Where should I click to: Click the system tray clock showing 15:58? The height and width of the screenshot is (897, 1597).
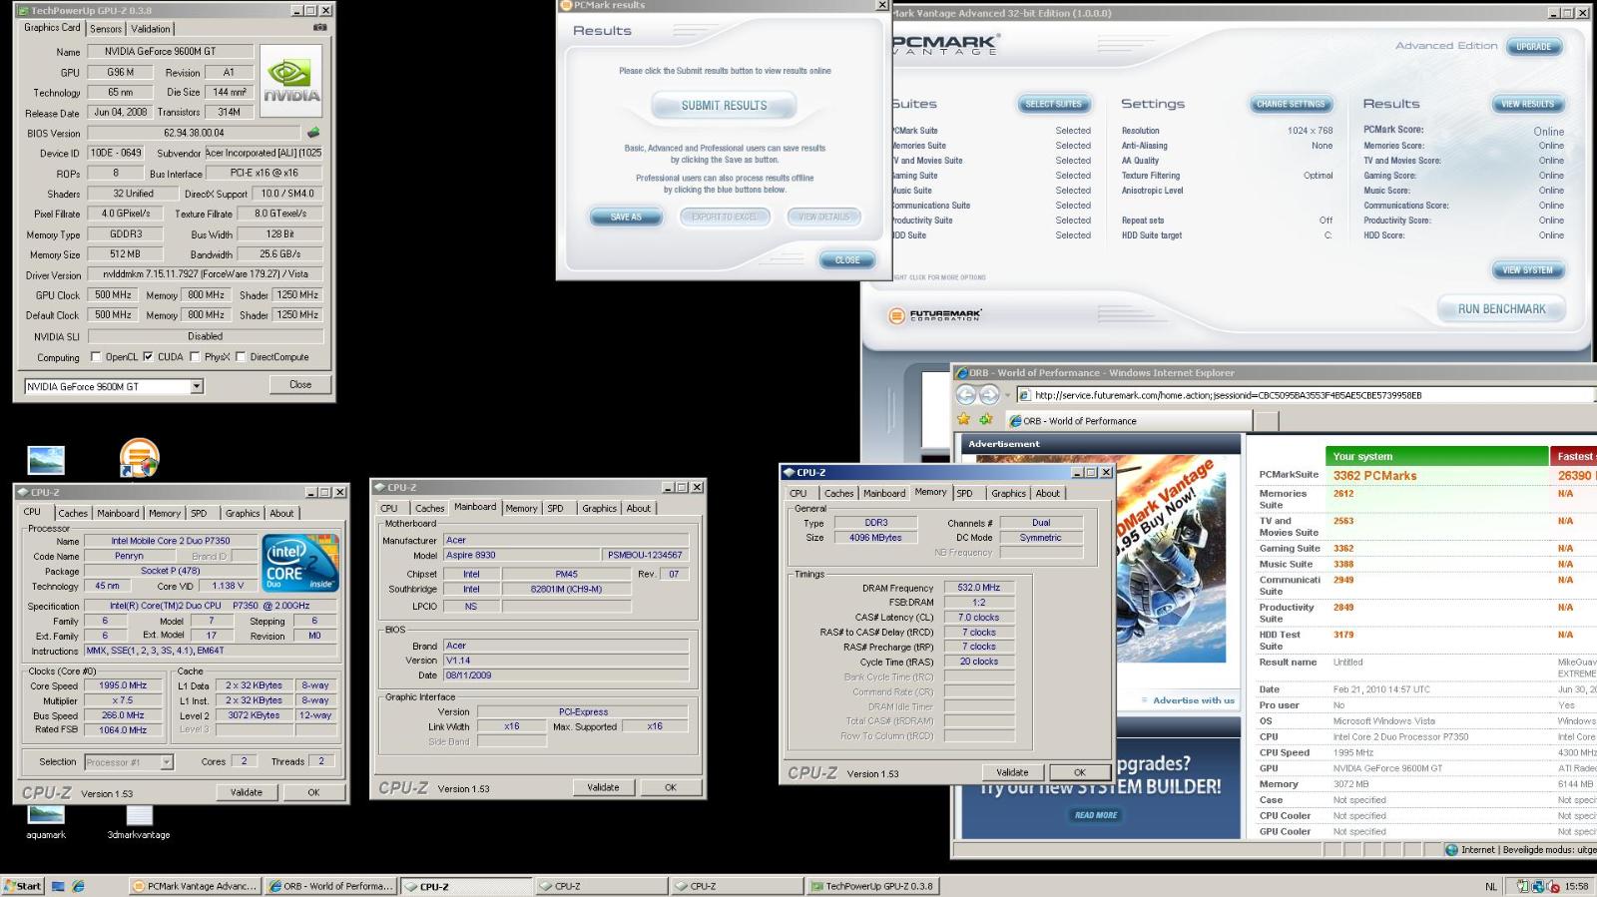pos(1577,886)
